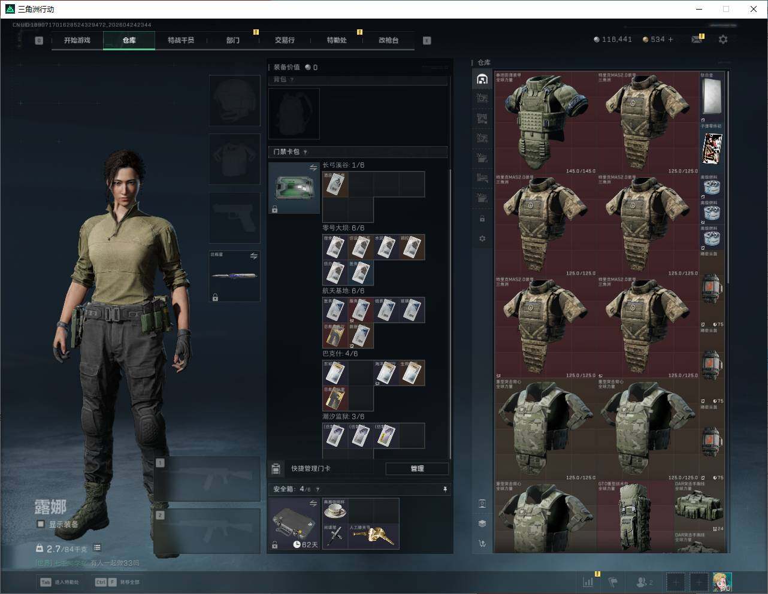Image resolution: width=768 pixels, height=594 pixels.
Task: Swap the safe box container icon
Action: point(313,504)
